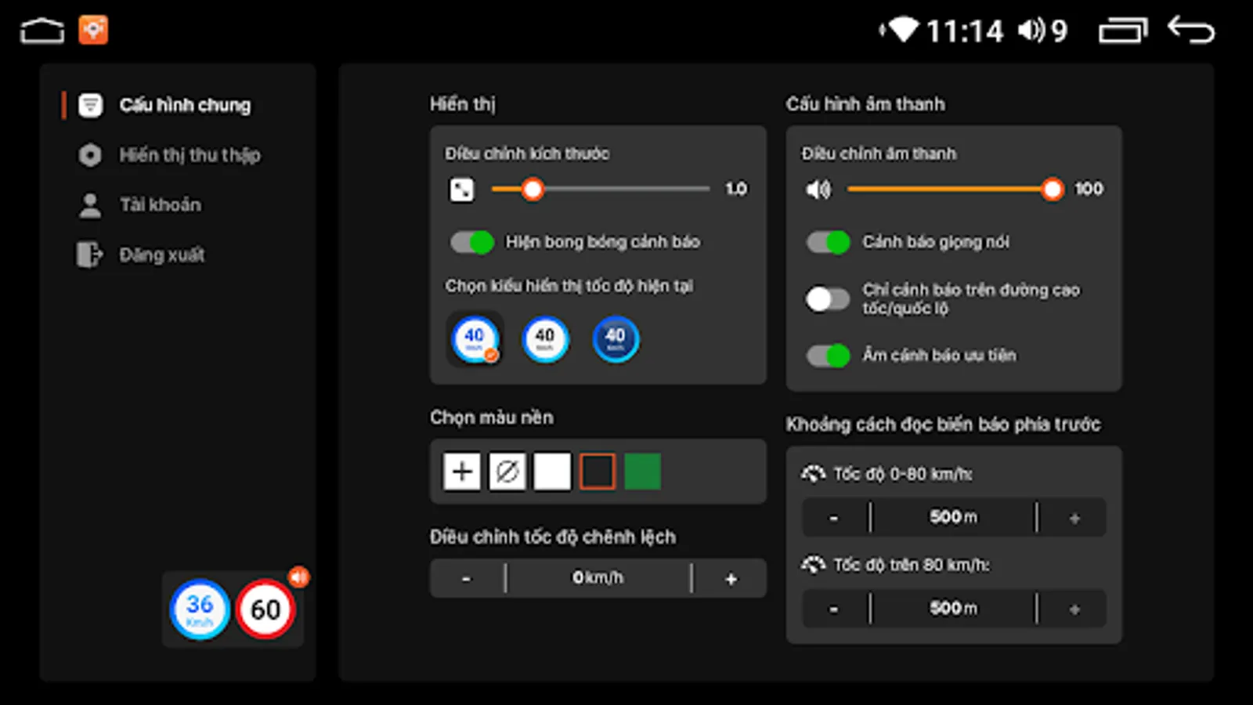Click the Đăng xuất logout option
The width and height of the screenshot is (1253, 705).
[162, 255]
